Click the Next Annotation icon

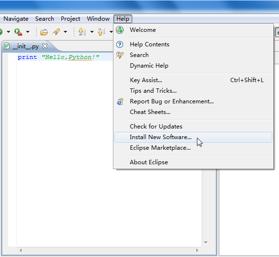82,32
